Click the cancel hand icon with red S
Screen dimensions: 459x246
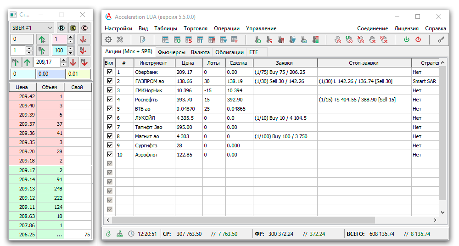point(361,39)
